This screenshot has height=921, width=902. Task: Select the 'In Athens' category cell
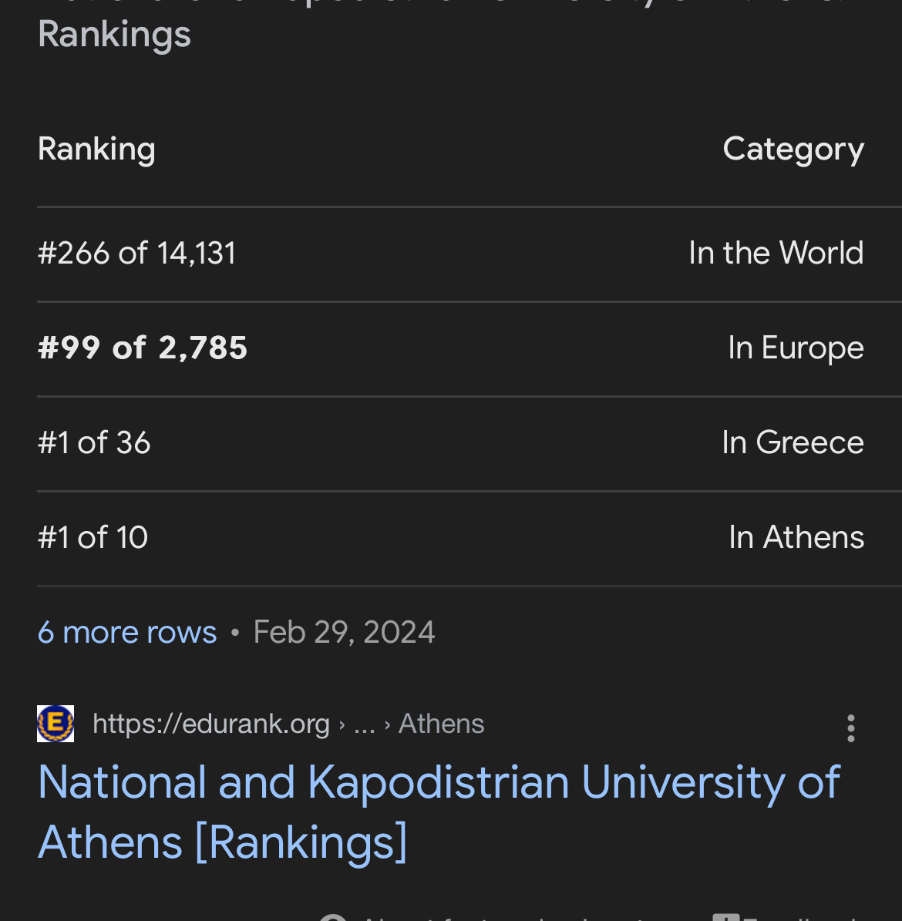point(796,537)
